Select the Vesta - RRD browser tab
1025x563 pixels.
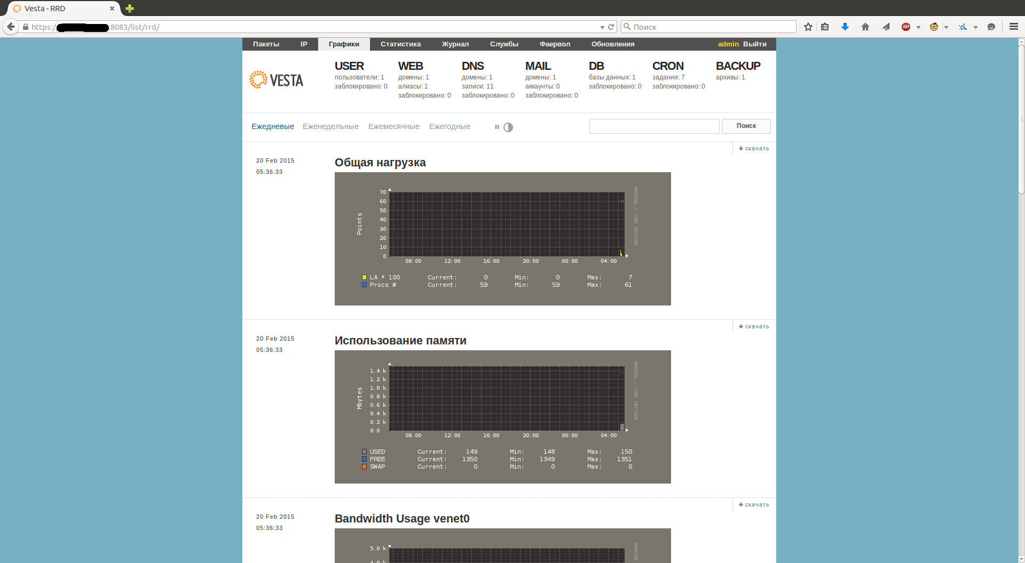point(63,9)
